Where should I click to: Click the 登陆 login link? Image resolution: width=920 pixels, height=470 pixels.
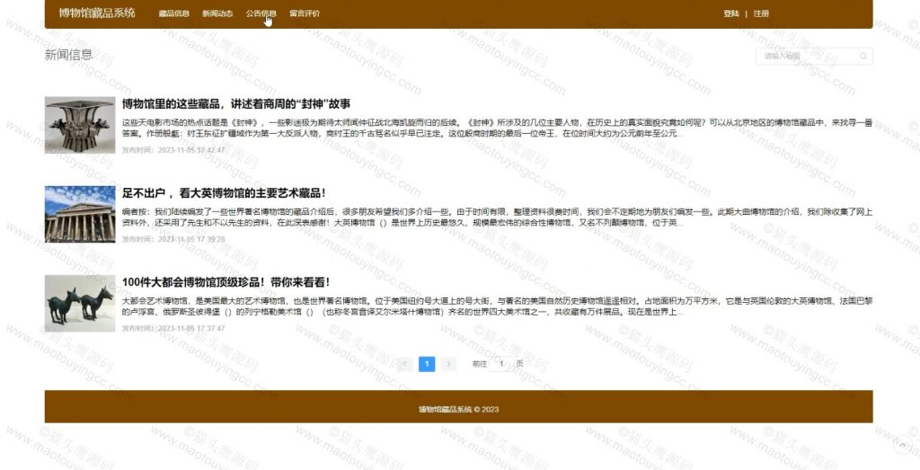click(x=730, y=13)
